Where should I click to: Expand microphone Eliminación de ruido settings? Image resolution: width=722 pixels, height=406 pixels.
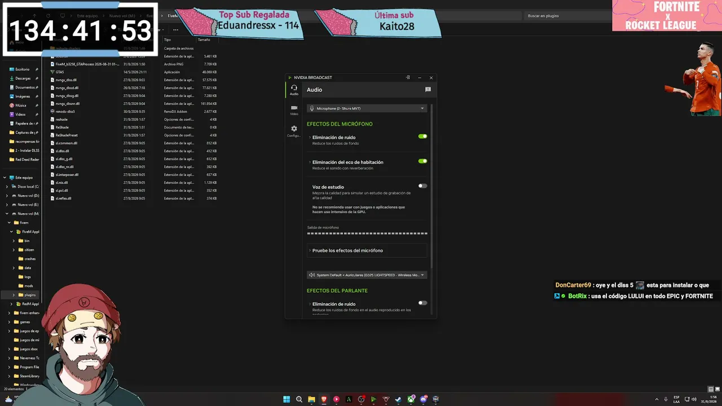tap(310, 138)
